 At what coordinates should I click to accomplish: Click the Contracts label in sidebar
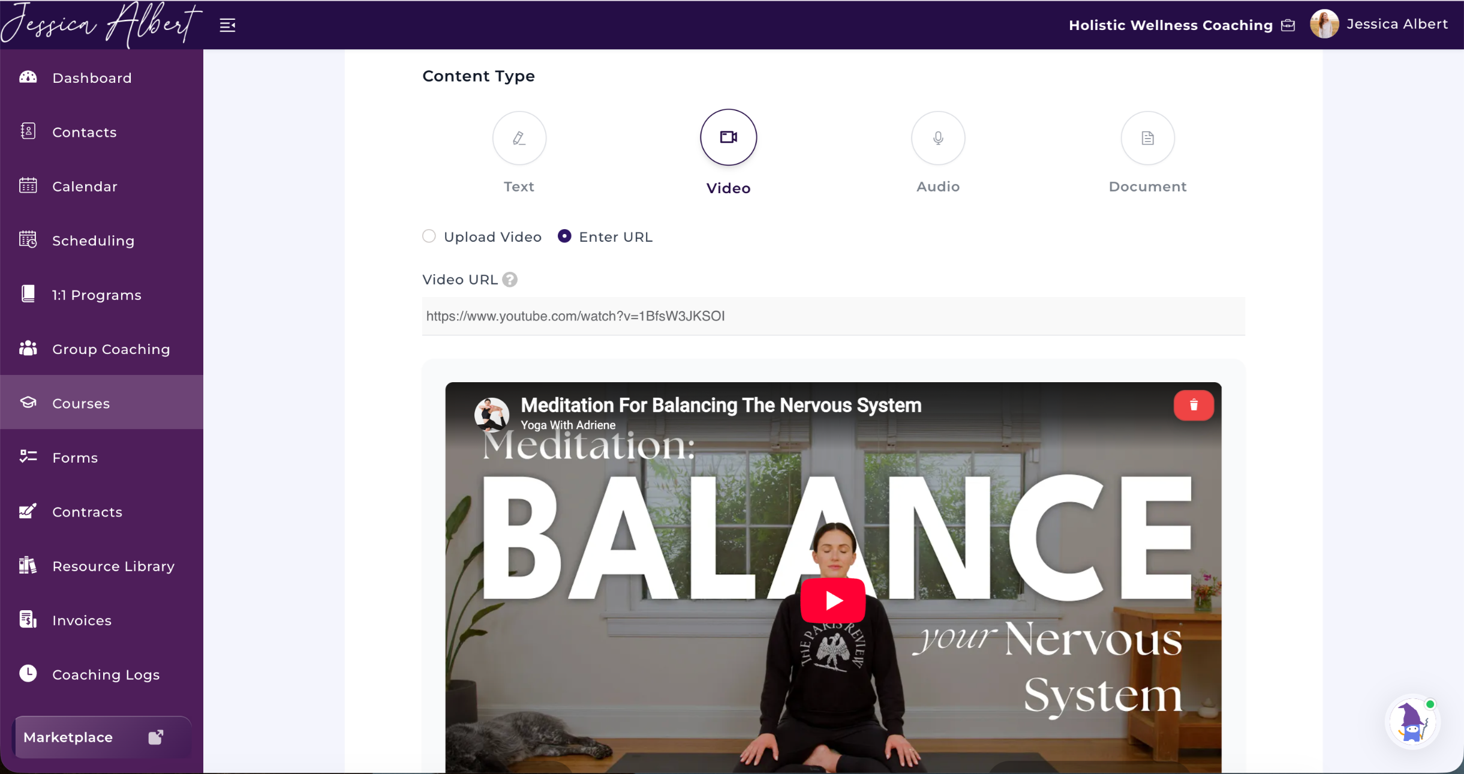point(87,512)
